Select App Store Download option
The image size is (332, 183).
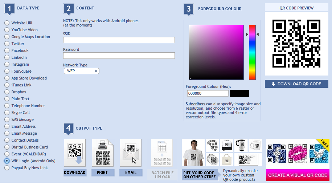point(7,78)
